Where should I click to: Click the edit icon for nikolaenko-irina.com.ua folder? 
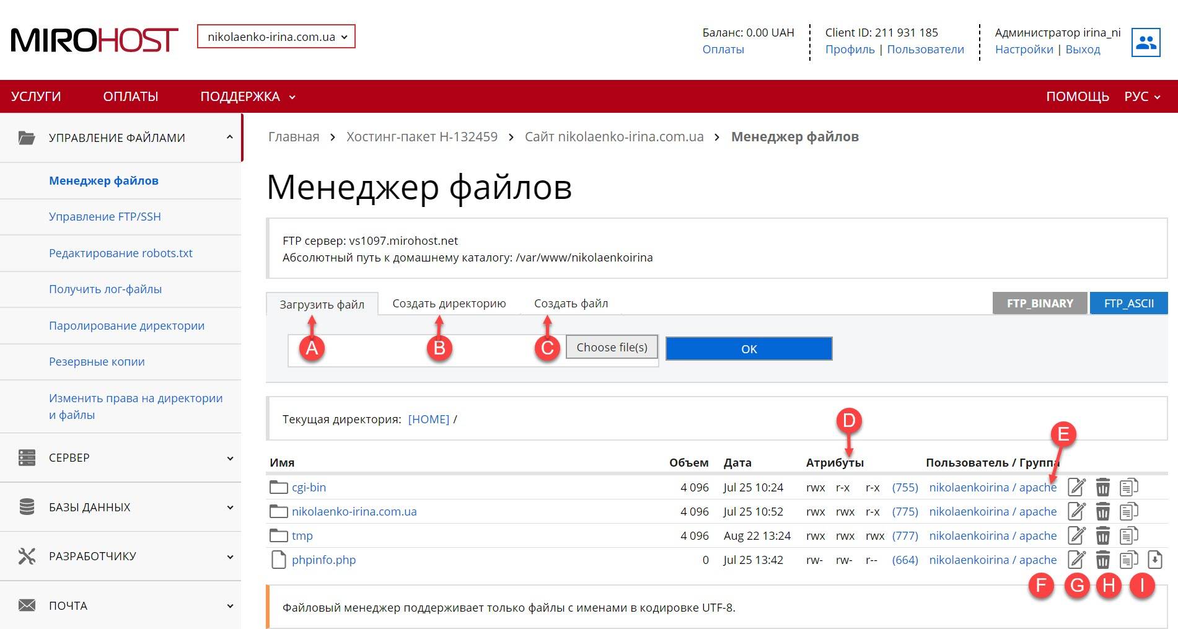(1076, 511)
